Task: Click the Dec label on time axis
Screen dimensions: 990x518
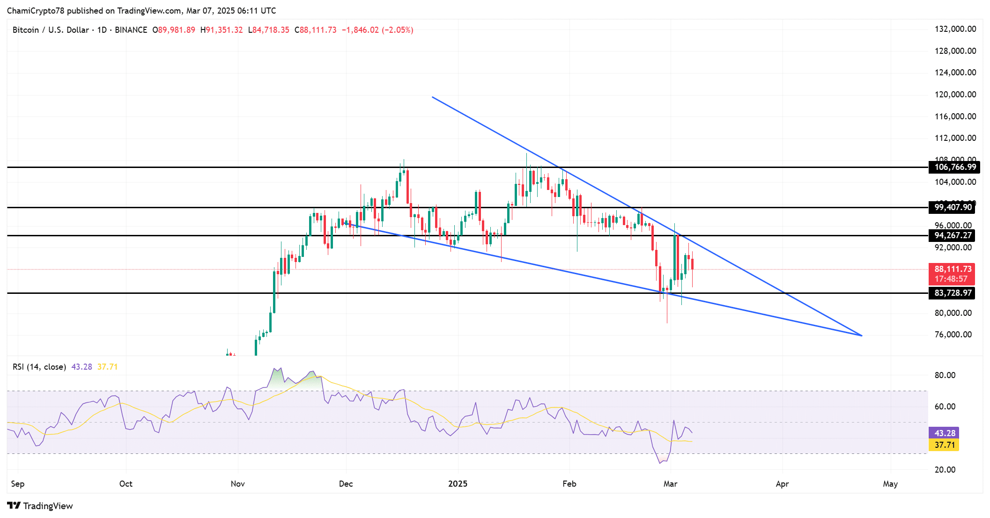Action: coord(346,484)
